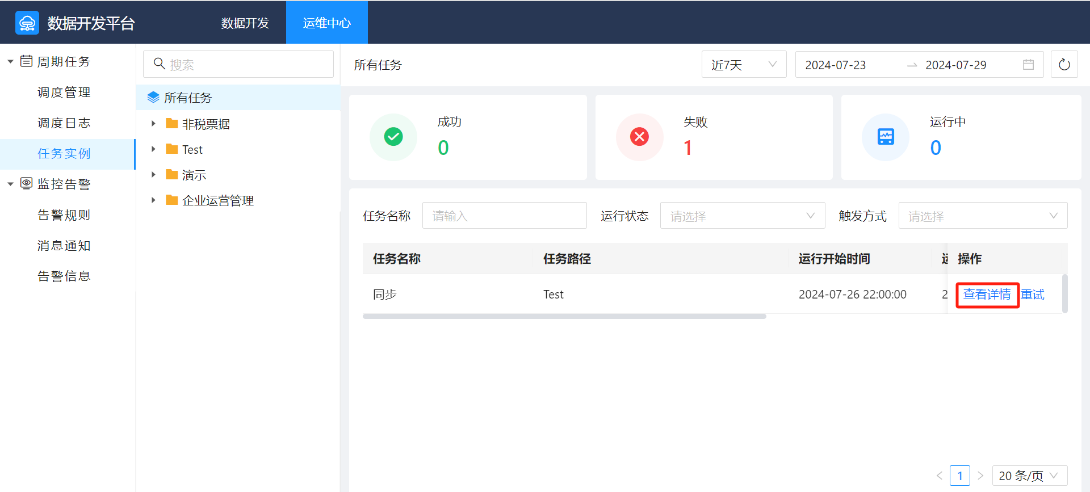Click 查看详情 link for 同步 task
Viewport: 1090px width, 492px height.
[x=987, y=295]
